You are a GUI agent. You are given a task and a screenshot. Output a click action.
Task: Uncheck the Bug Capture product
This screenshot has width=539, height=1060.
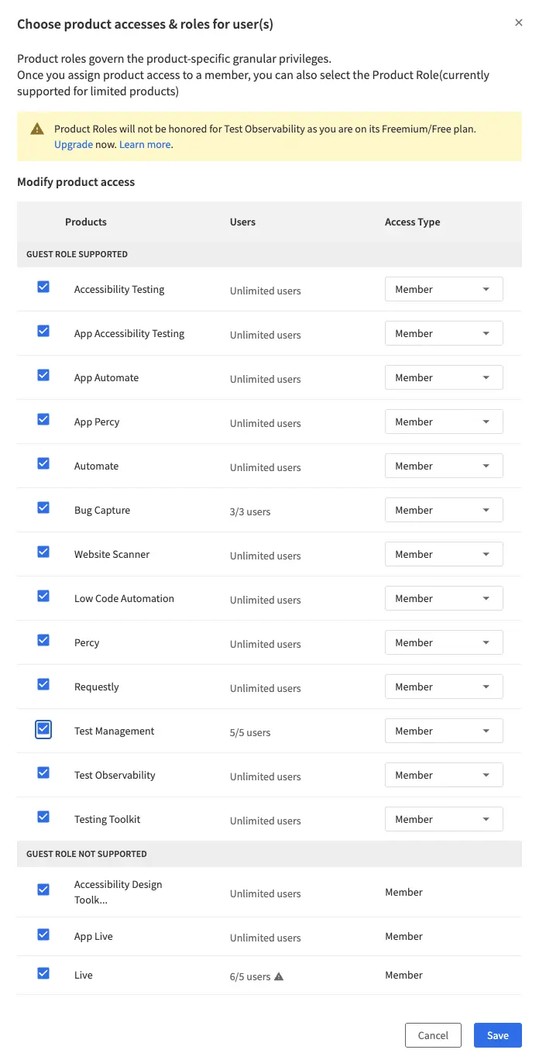point(43,507)
